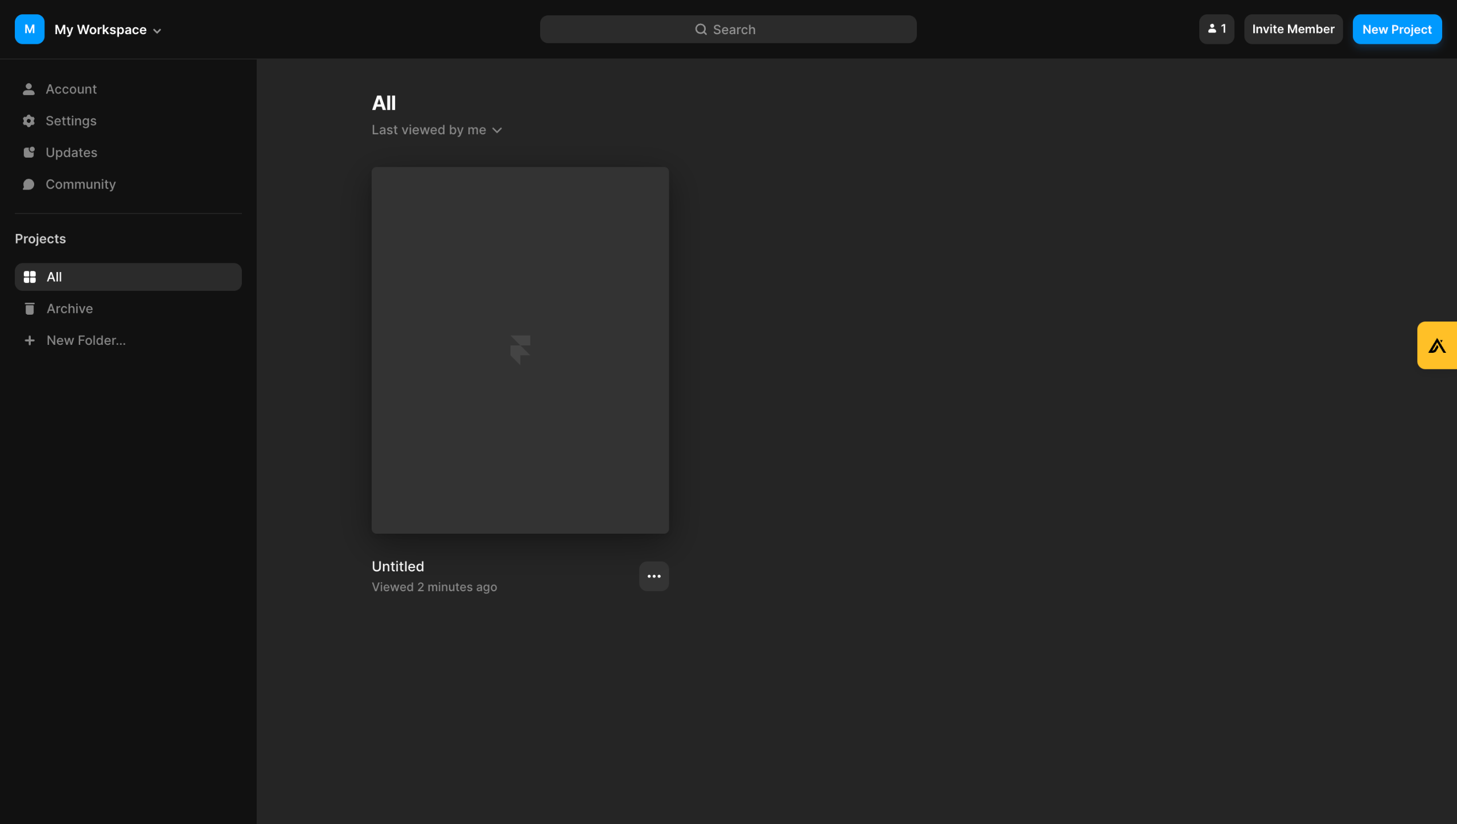Open the members count button
Viewport: 1457px width, 824px height.
pos(1216,29)
